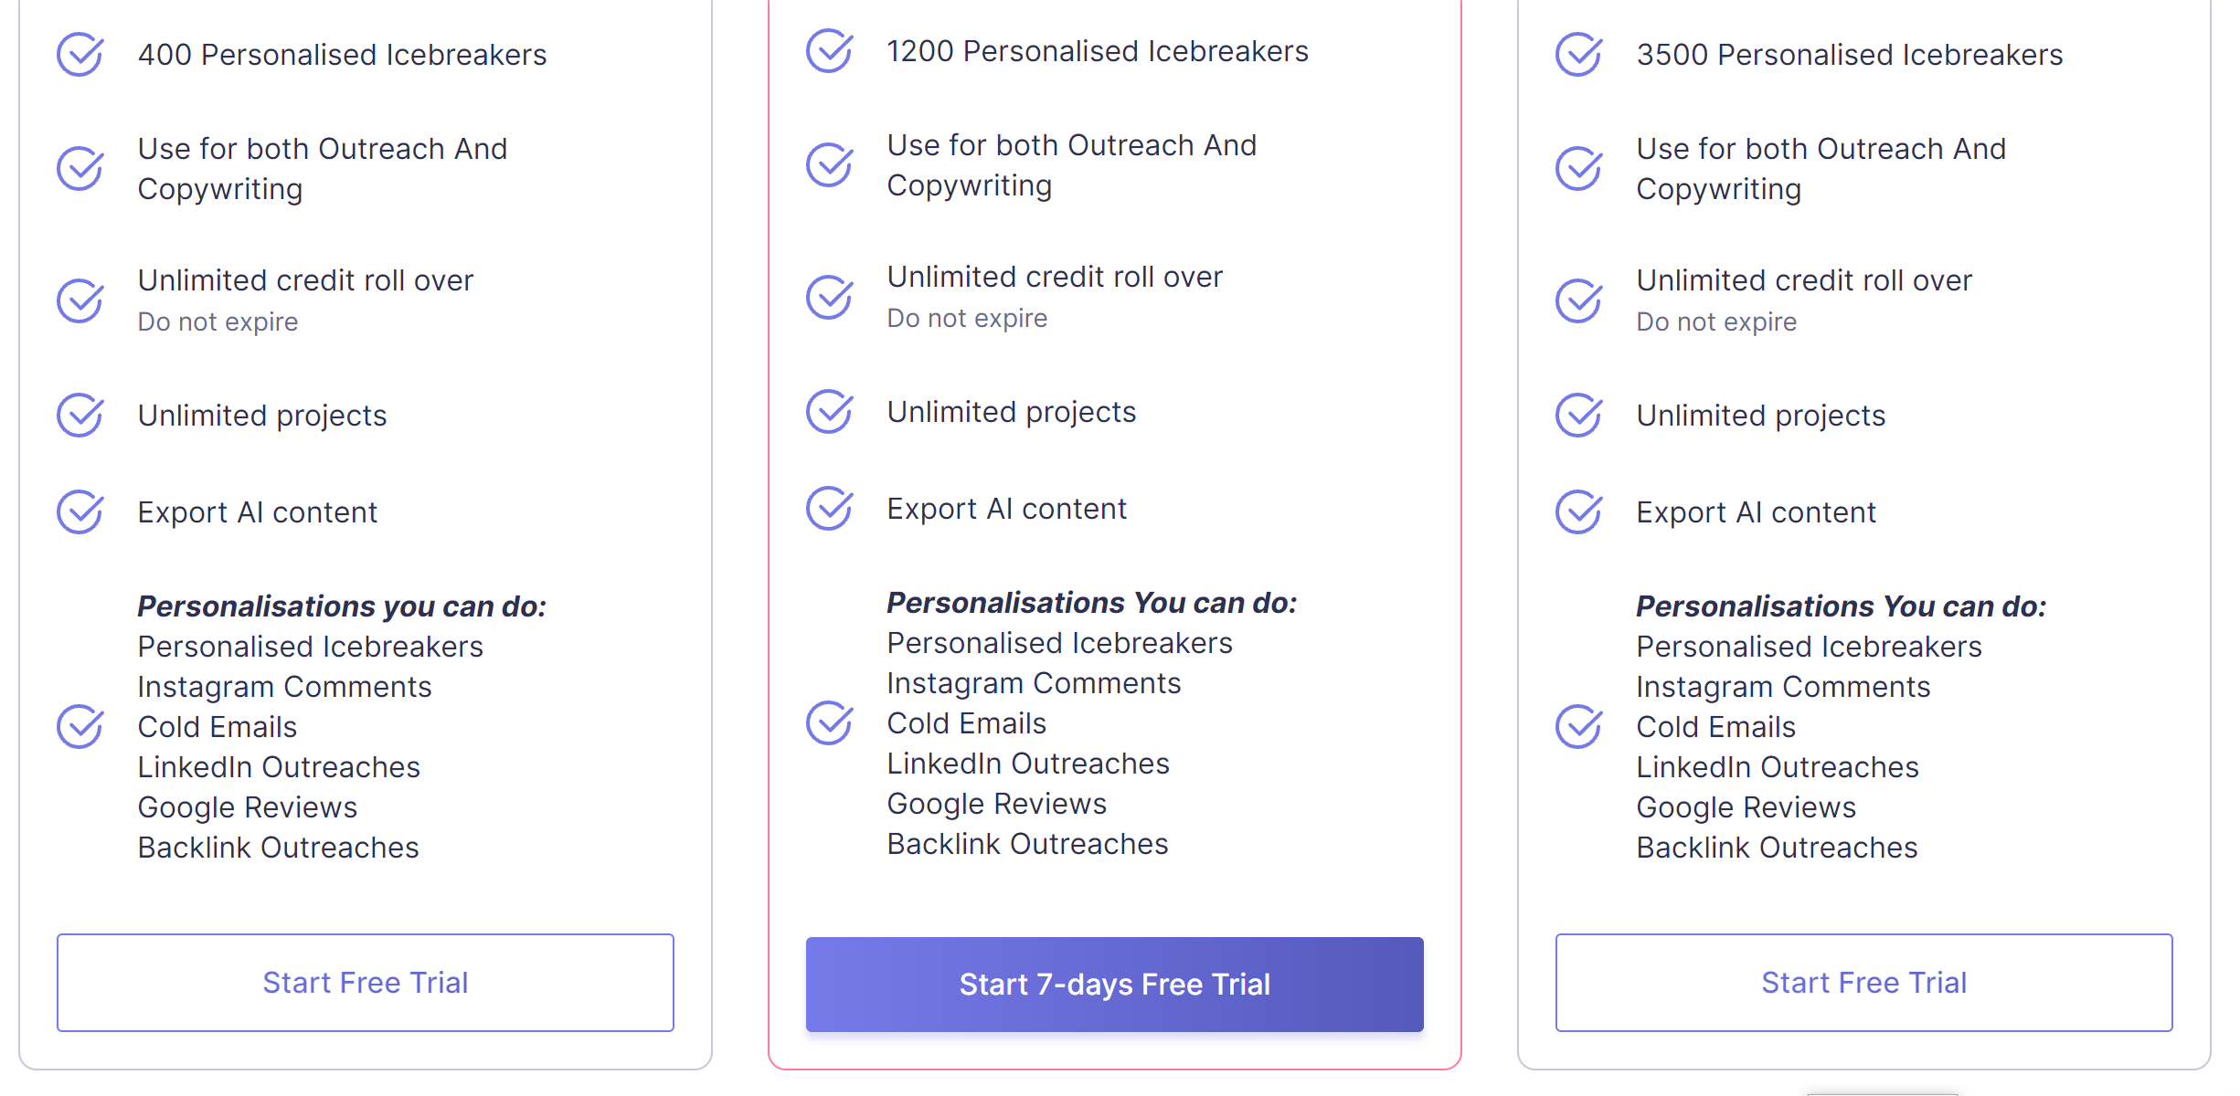Screen dimensions: 2240x1096
Task: Click checkmark icon beside 400 Personalised Icebreakers
Action: click(x=80, y=55)
